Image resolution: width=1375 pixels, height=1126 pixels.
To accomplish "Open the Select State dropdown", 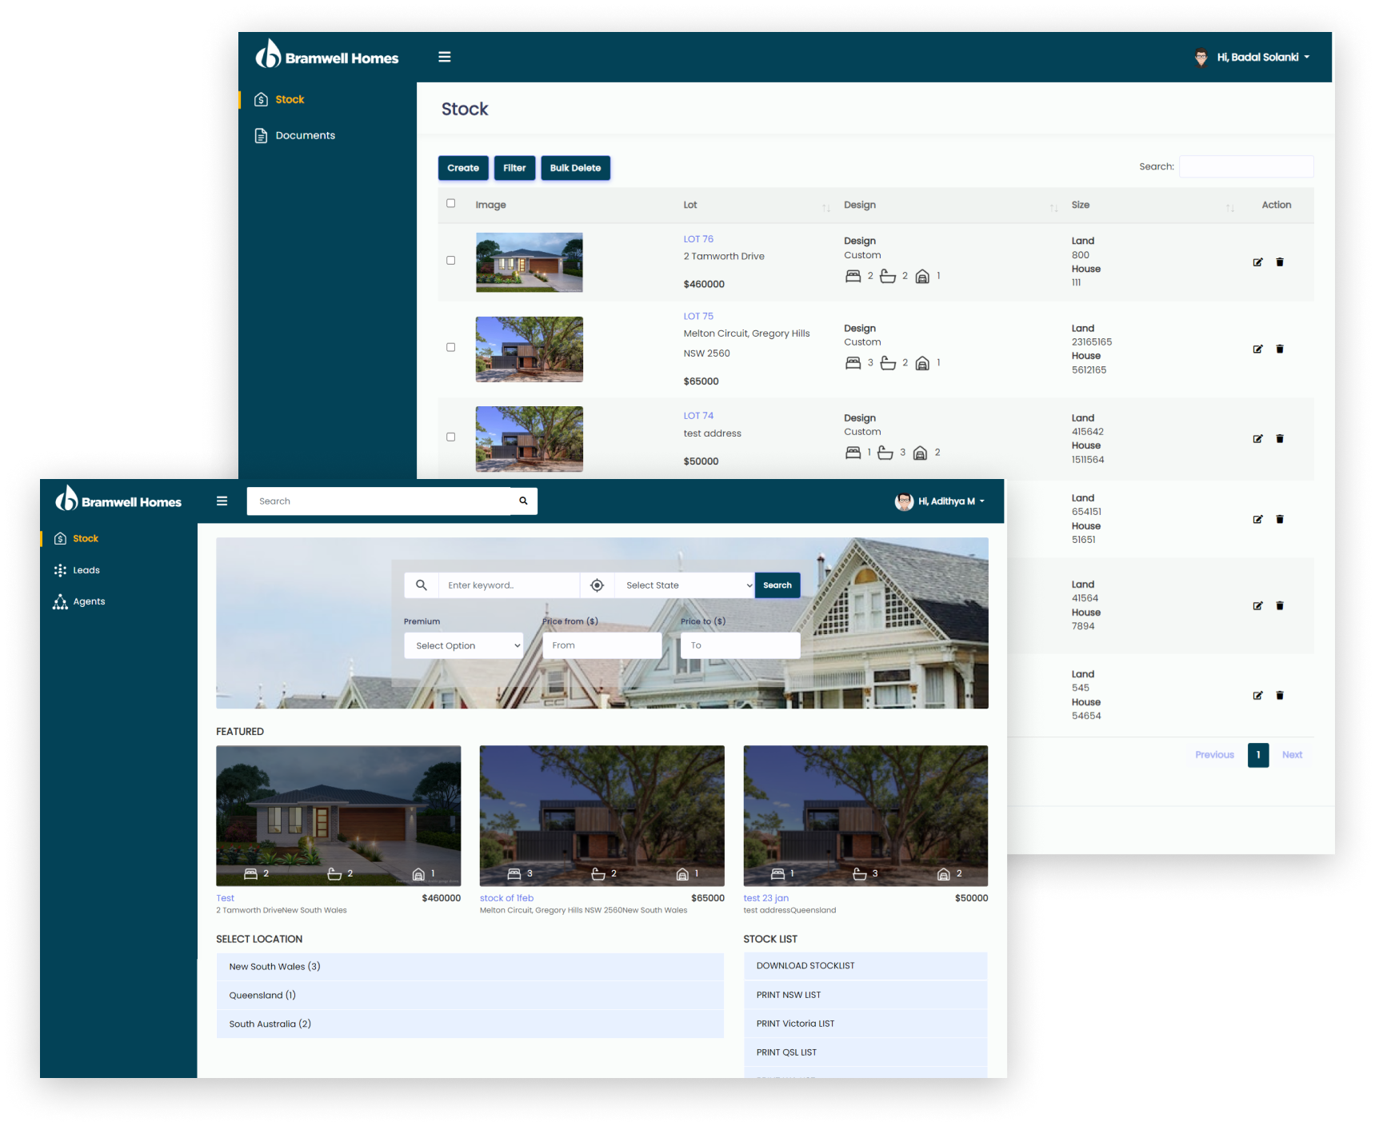I will (684, 585).
